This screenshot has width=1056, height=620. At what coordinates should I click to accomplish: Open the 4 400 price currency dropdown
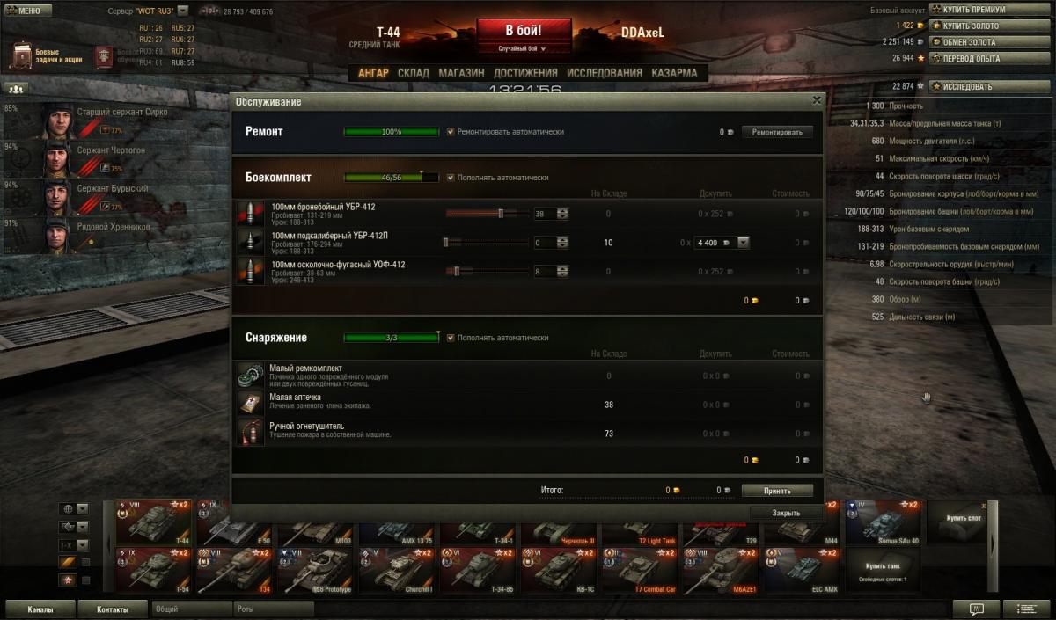(744, 243)
